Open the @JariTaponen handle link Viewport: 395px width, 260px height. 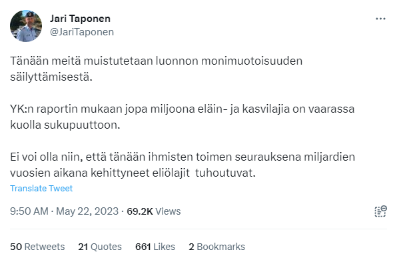(82, 32)
